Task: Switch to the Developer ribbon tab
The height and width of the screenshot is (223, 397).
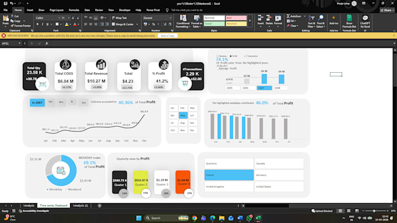Action: click(x=124, y=10)
